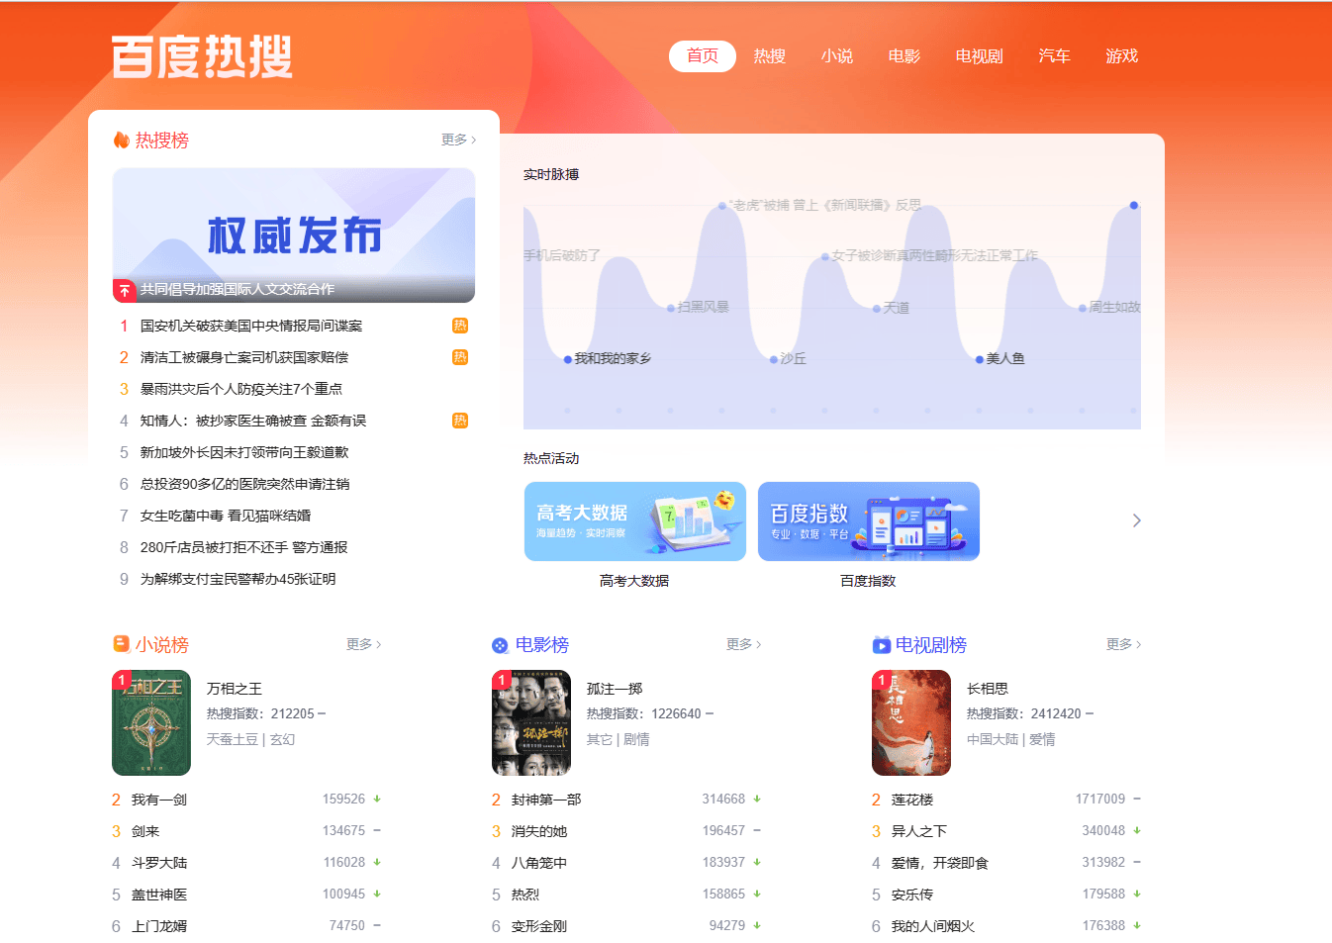This screenshot has width=1332, height=943.
Task: Click the 扫黑风暴 chart point
Action: click(671, 308)
